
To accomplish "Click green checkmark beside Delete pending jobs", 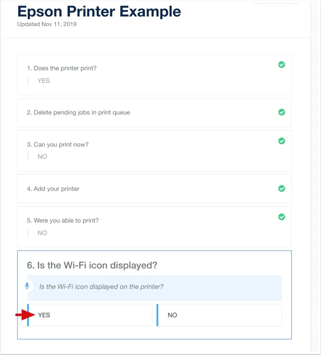I will coord(281,112).
